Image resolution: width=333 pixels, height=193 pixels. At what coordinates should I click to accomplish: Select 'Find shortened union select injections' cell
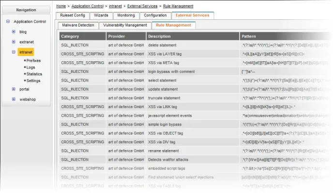pyautogui.click(x=193, y=178)
